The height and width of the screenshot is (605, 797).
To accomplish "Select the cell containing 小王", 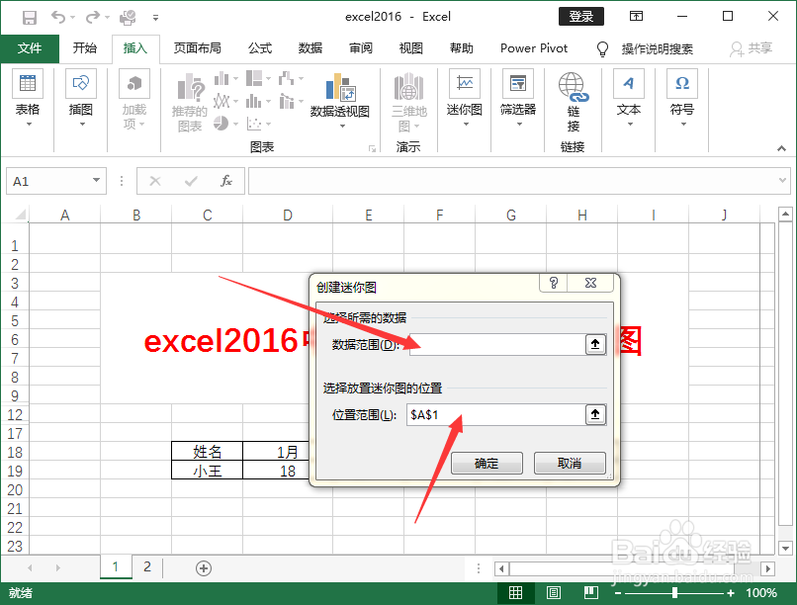I will click(208, 470).
